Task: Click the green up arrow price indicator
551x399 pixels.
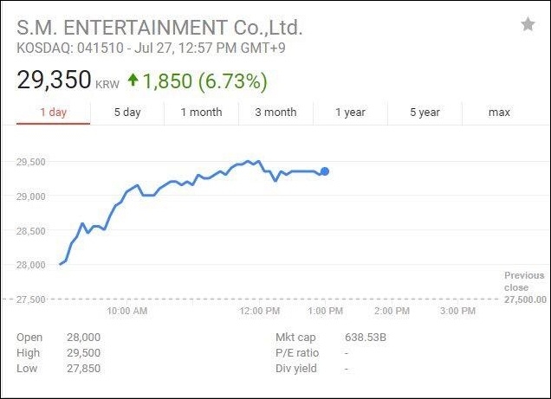Action: [x=133, y=80]
